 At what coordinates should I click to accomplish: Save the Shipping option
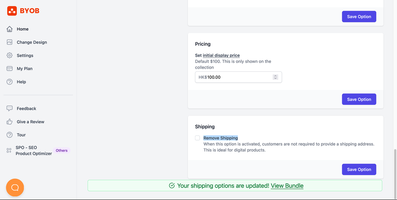359,169
